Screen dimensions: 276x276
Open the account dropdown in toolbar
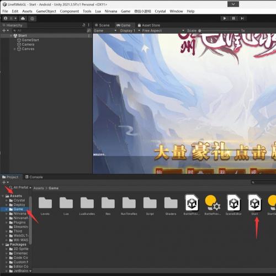(x=10, y=18)
